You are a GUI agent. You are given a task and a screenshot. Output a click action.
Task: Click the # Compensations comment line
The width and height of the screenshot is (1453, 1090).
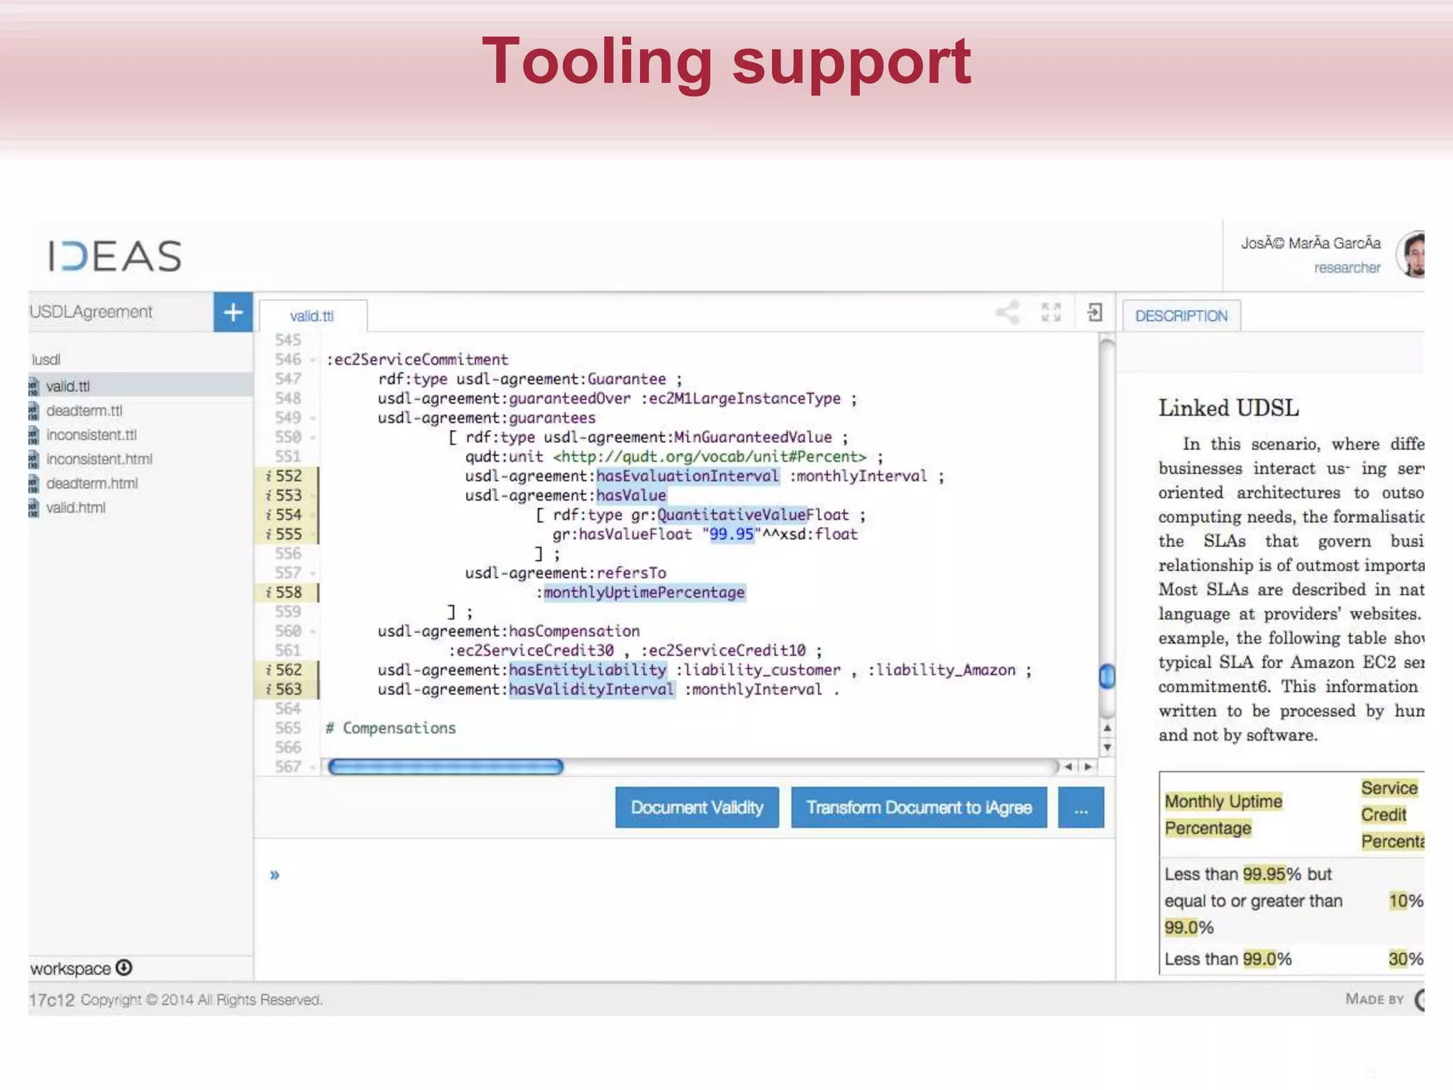point(391,728)
